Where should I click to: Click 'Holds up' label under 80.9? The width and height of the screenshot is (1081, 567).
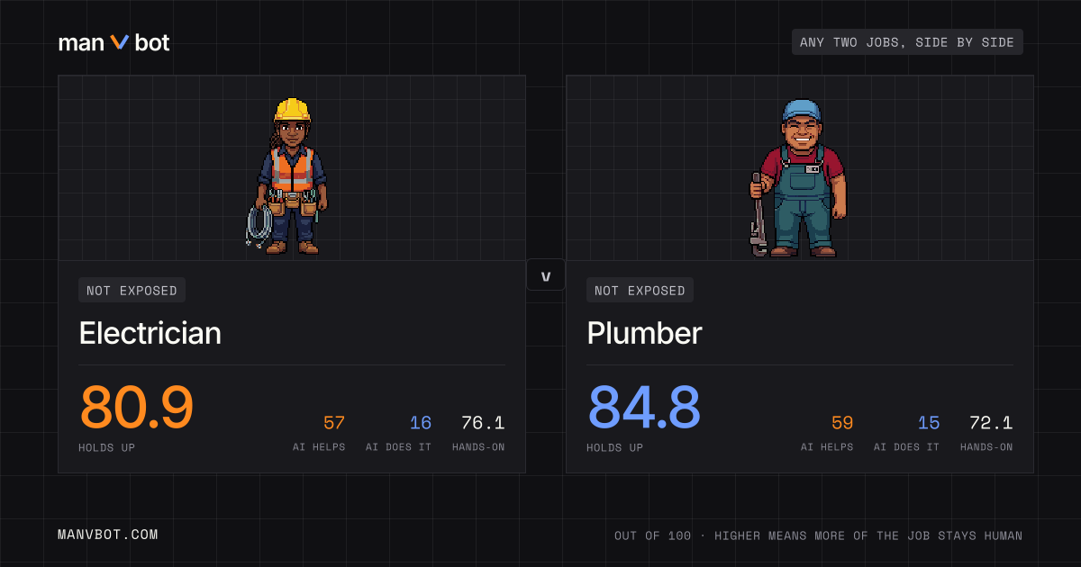(106, 447)
